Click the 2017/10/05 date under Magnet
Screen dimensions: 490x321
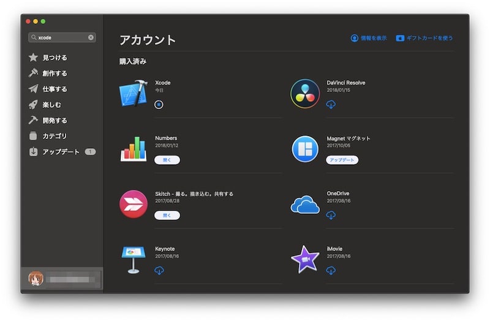tap(339, 145)
